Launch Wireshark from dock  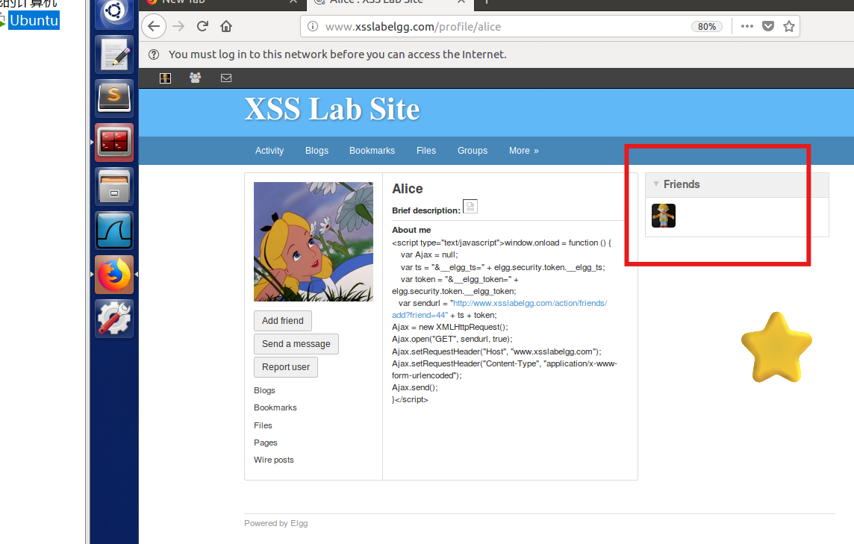pos(113,231)
